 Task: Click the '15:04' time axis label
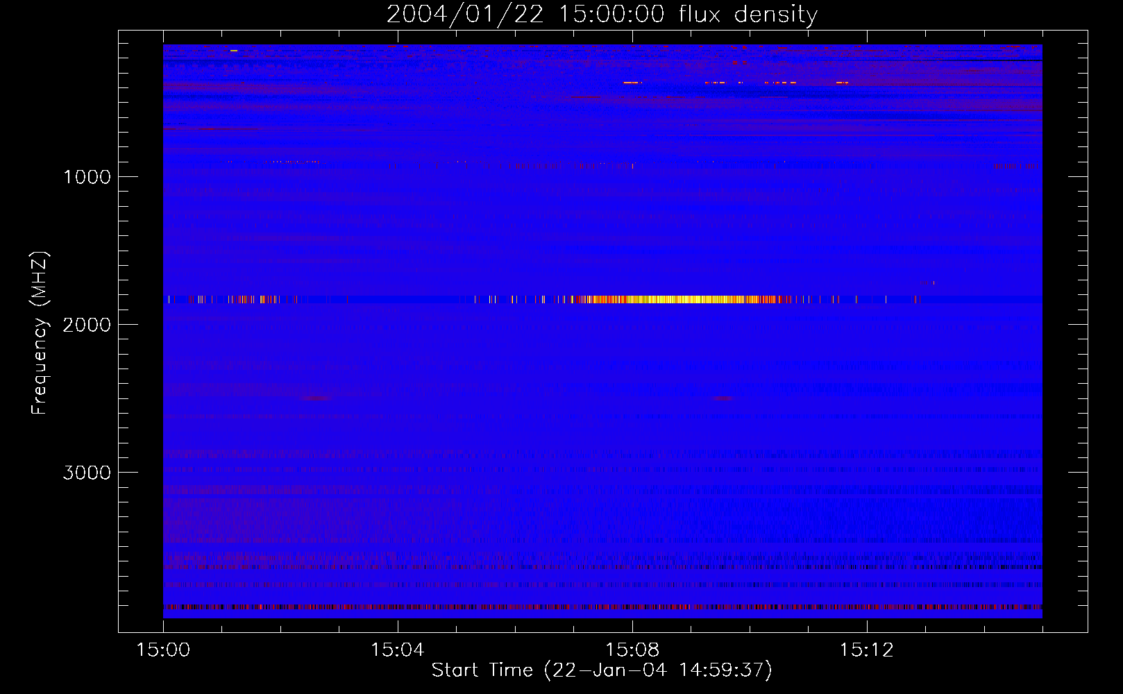coord(398,650)
